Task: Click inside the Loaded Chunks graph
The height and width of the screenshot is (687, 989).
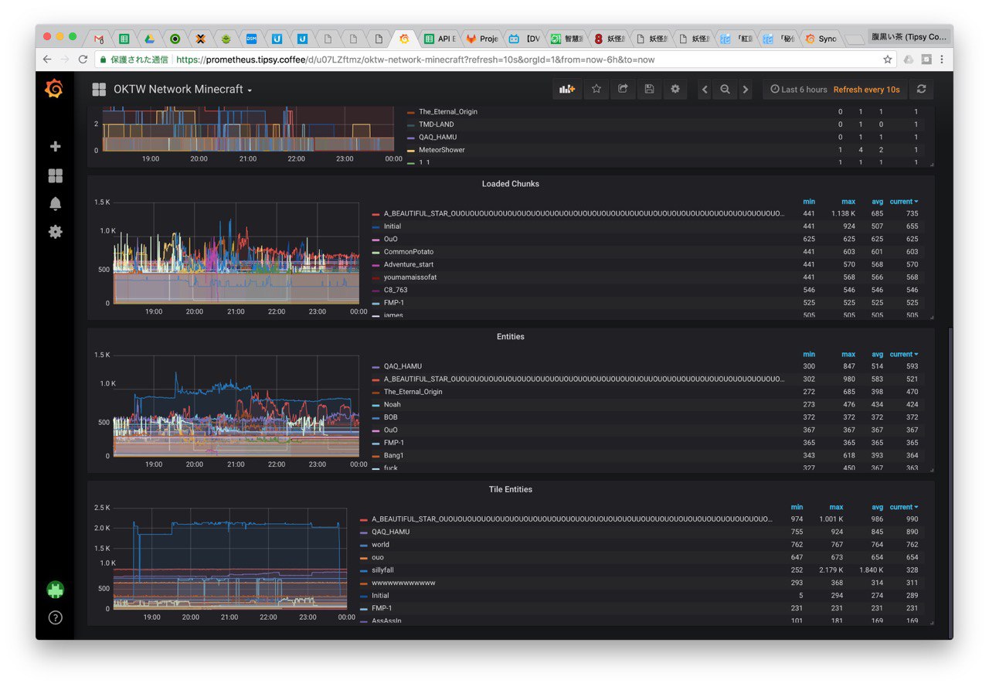Action: point(236,253)
